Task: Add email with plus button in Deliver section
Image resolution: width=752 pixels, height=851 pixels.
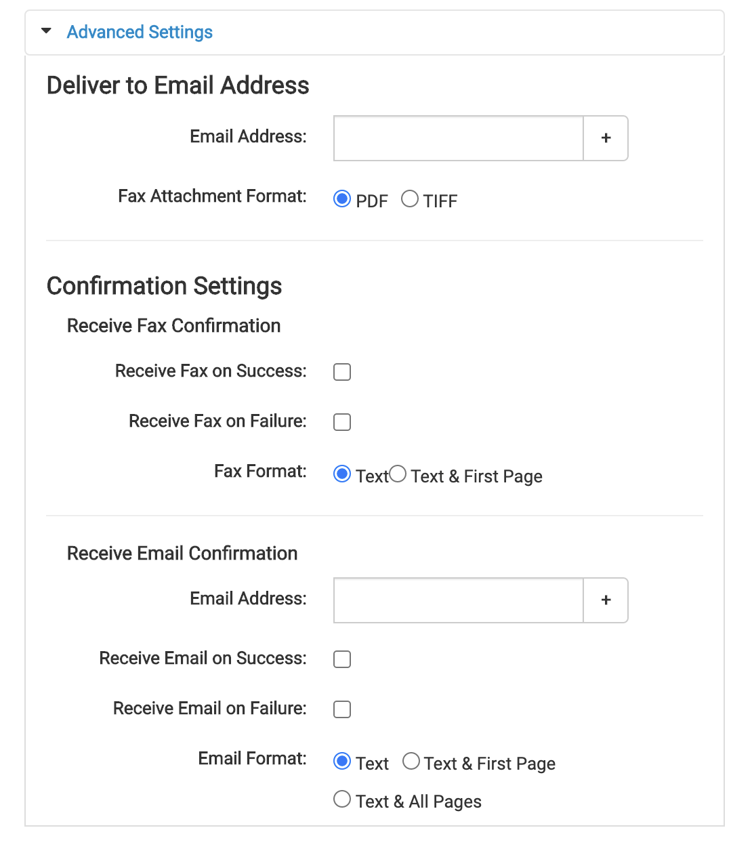Action: click(x=606, y=138)
